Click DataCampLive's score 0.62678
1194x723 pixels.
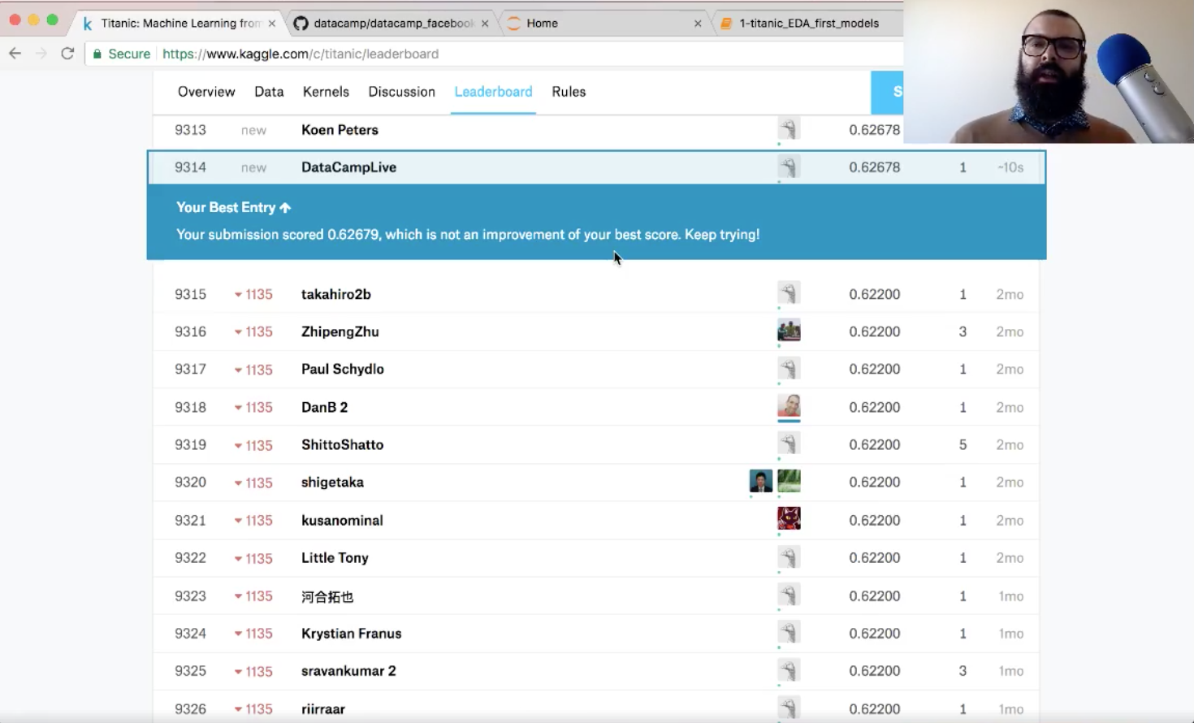click(874, 167)
